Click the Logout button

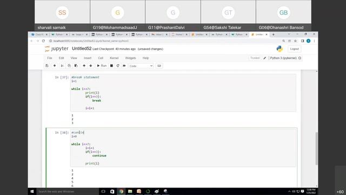coord(294,49)
